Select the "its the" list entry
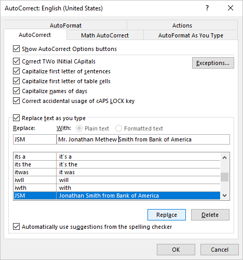Image resolution: width=243 pixels, height=260 pixels. tap(117, 164)
